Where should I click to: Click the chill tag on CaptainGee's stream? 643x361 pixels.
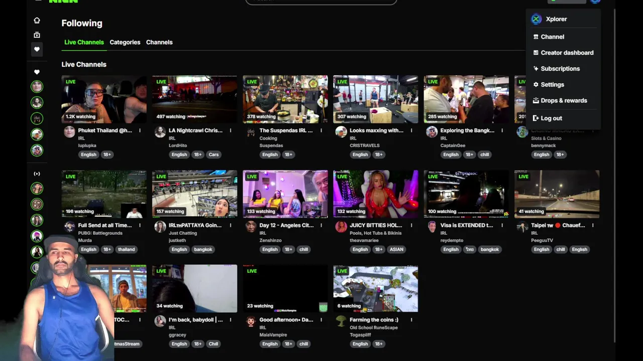point(484,154)
